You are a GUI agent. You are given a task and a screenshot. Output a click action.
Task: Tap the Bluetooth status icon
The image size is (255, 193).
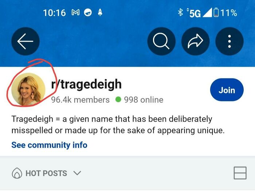[180, 12]
